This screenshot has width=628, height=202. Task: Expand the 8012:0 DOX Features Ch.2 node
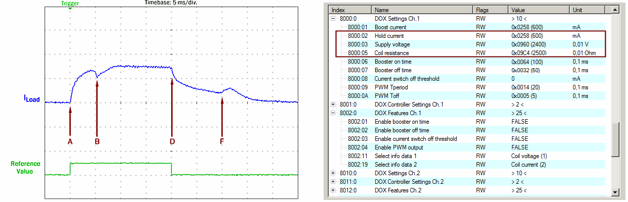[x=333, y=190]
